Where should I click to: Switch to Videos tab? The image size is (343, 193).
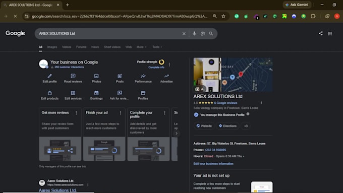(x=67, y=47)
